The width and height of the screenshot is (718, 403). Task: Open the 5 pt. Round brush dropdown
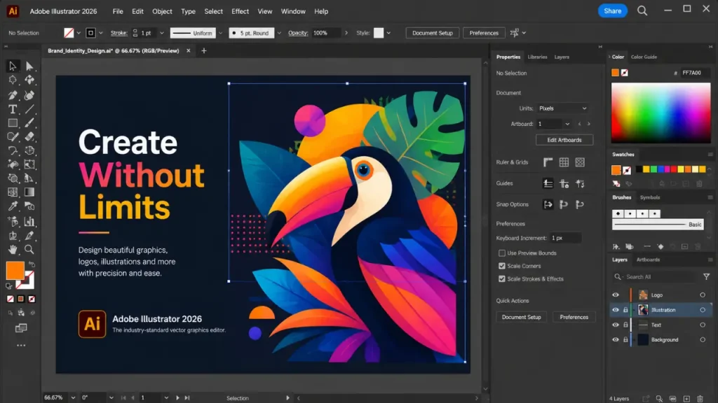point(279,33)
